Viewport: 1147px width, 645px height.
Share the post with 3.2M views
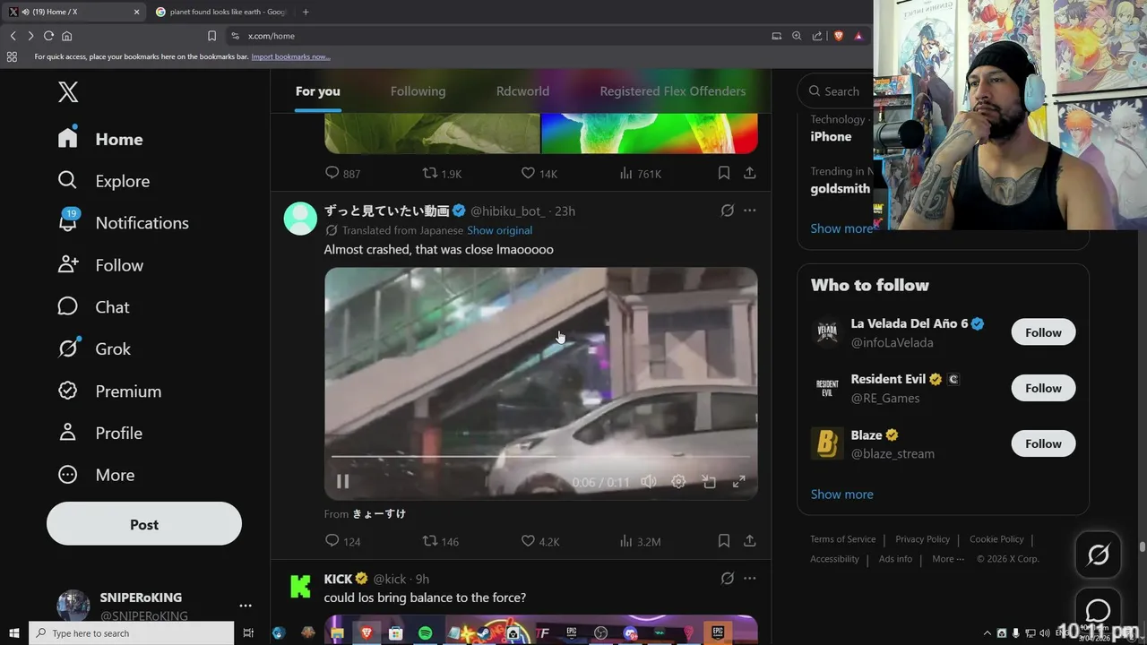pos(750,541)
